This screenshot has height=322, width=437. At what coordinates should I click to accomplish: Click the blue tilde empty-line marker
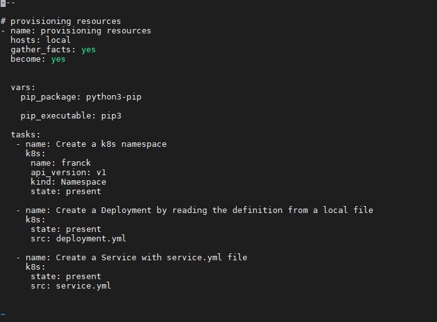3,314
